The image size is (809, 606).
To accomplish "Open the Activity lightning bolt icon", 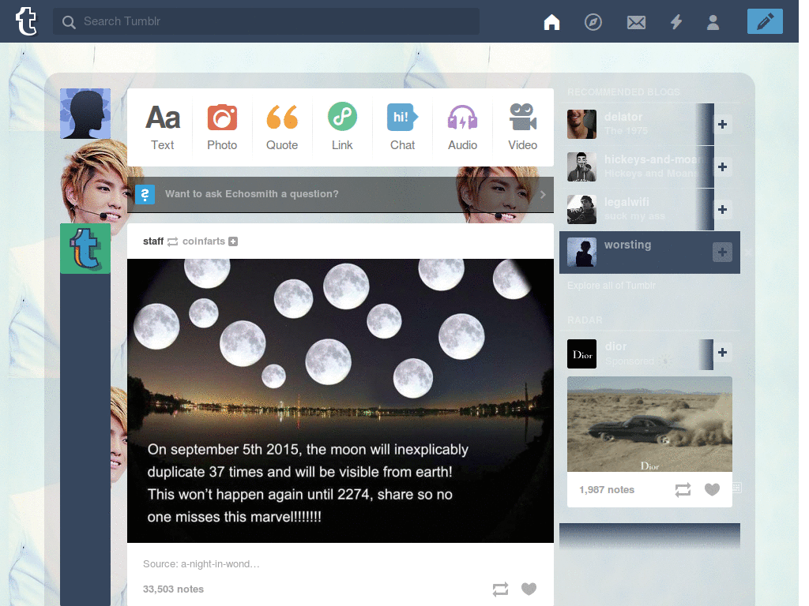I will point(676,21).
